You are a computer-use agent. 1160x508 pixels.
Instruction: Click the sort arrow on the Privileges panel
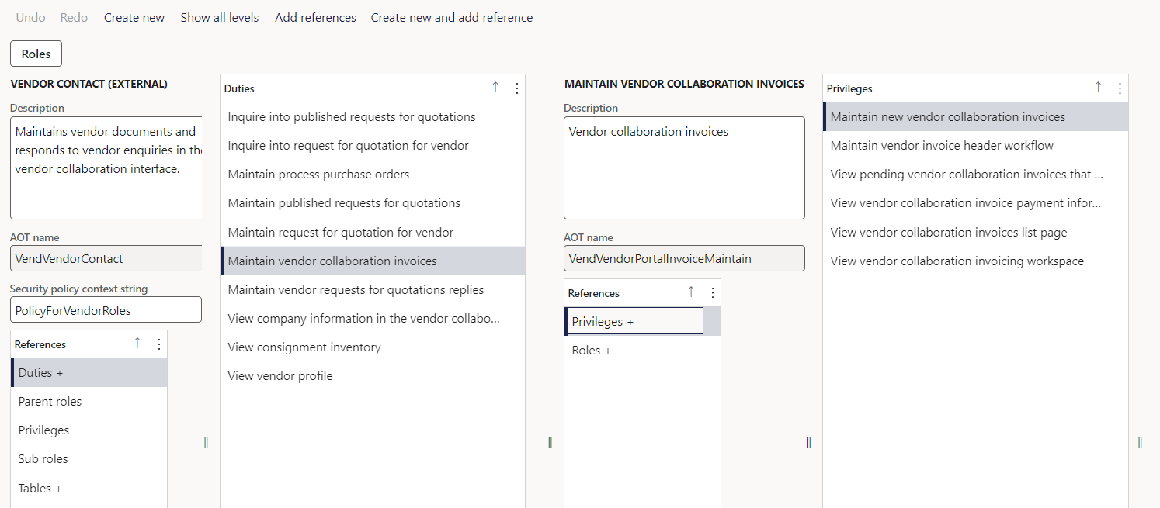(1098, 88)
